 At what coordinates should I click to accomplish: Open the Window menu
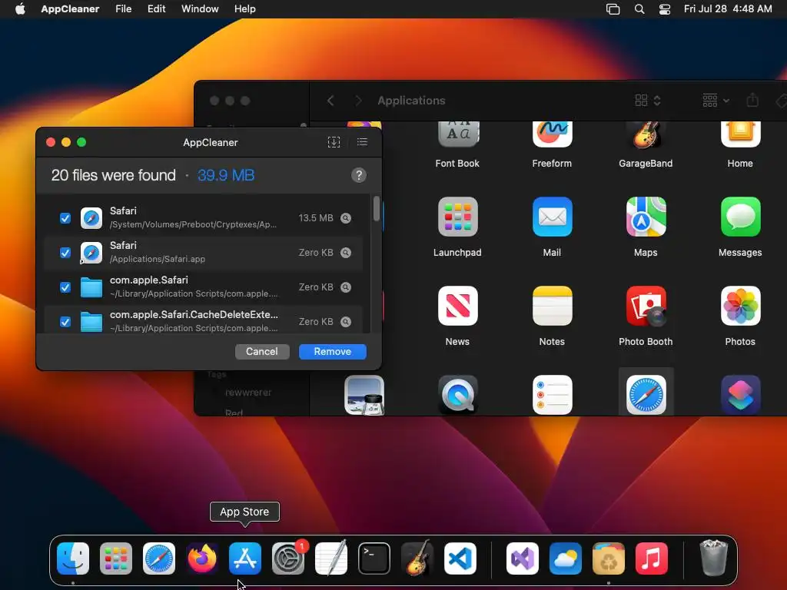point(200,8)
